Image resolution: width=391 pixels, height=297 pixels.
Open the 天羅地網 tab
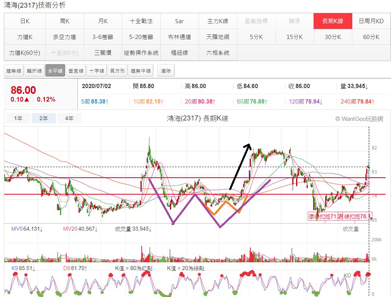(x=218, y=37)
